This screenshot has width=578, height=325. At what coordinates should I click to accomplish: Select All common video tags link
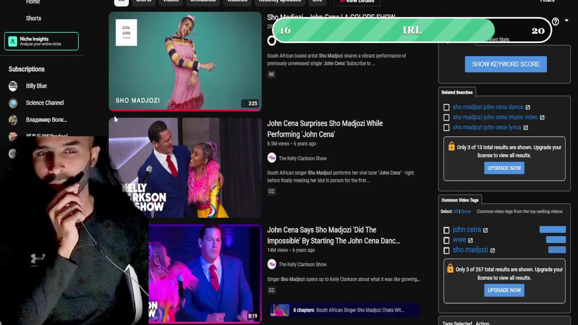pyautogui.click(x=456, y=212)
